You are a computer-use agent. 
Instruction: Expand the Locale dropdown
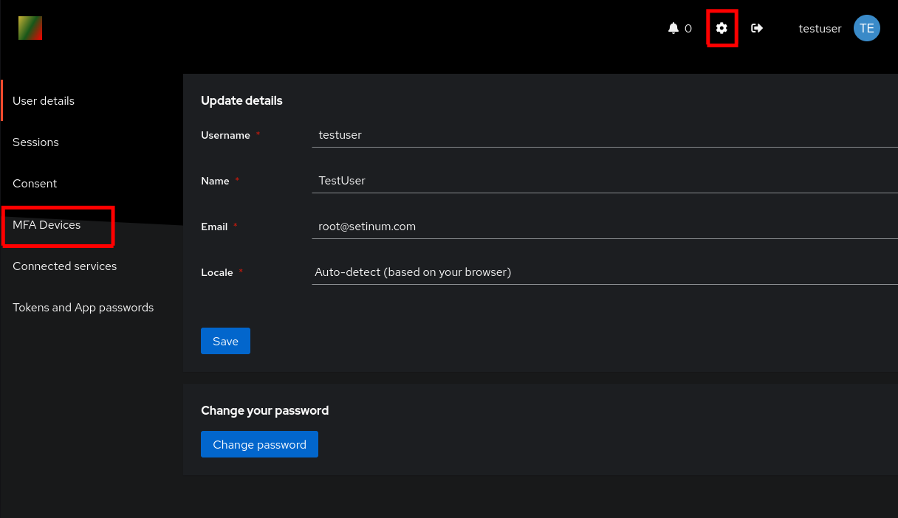point(604,272)
